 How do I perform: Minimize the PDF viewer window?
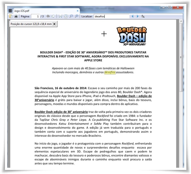point(163,7)
